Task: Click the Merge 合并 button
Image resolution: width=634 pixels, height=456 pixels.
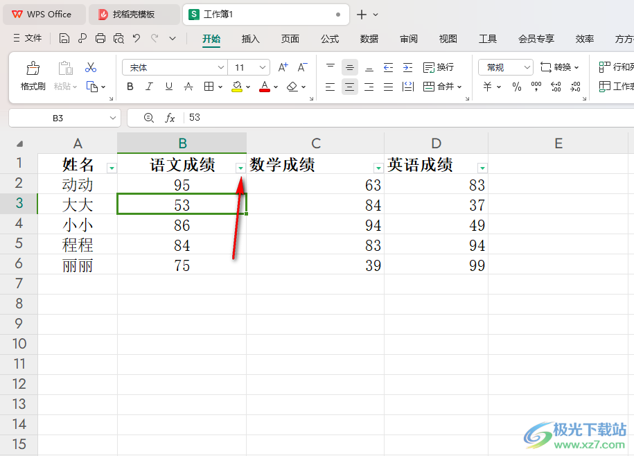Action: coord(442,87)
